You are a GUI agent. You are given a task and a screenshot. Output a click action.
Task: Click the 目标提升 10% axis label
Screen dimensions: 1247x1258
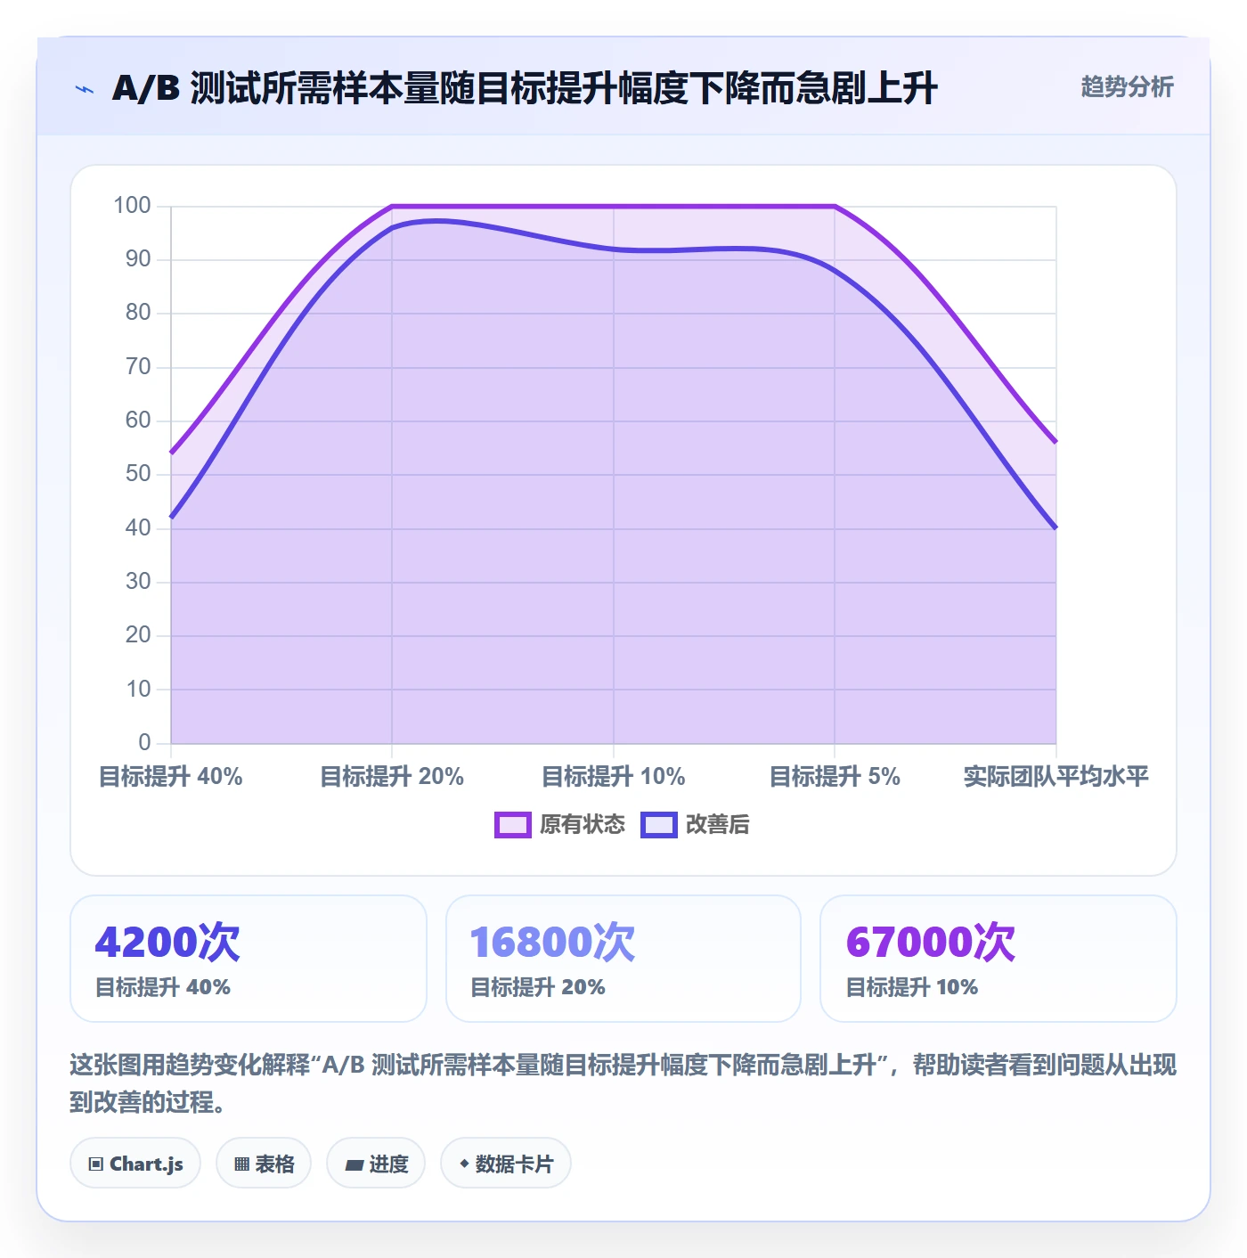[x=614, y=777]
